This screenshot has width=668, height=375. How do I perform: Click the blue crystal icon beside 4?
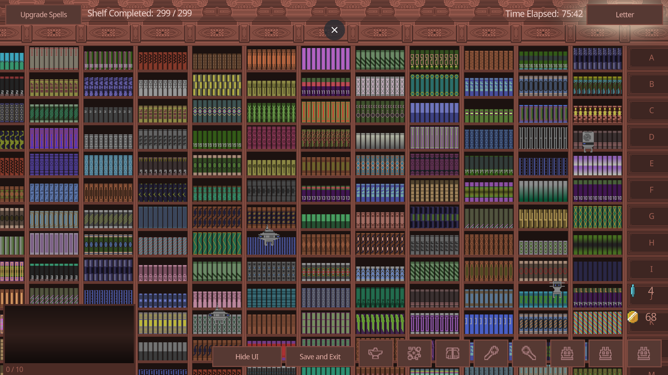pos(633,291)
